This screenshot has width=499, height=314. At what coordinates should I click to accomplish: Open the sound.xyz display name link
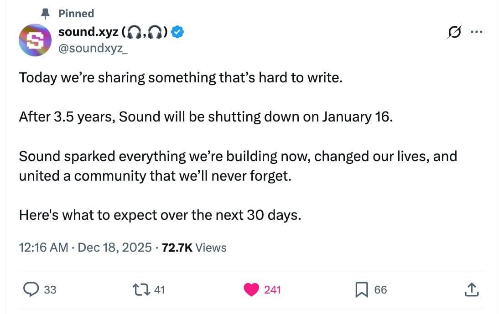88,32
